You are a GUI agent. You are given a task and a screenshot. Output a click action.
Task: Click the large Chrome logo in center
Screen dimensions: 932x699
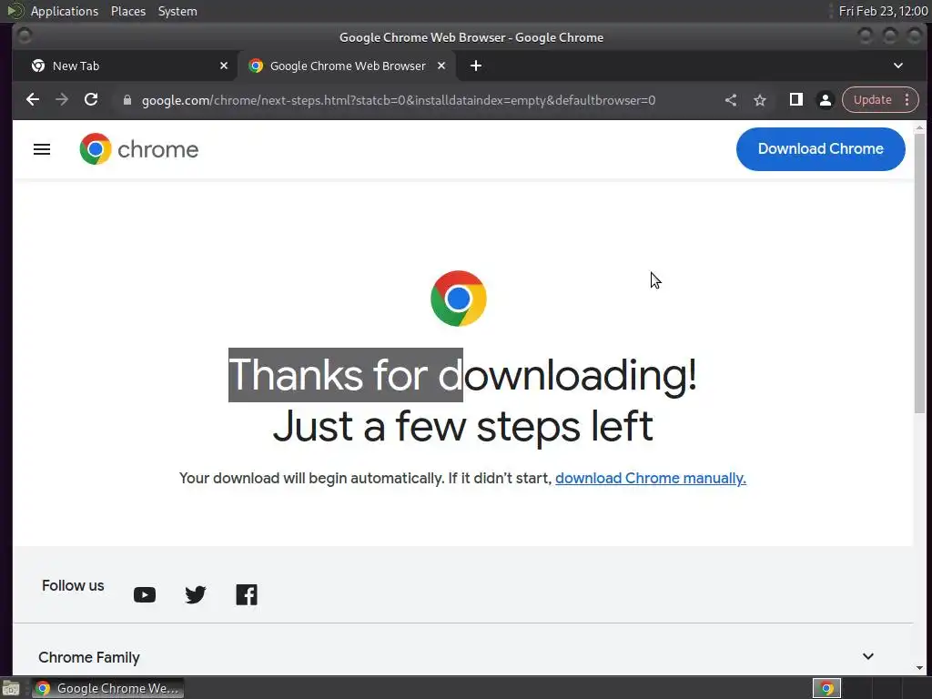459,299
